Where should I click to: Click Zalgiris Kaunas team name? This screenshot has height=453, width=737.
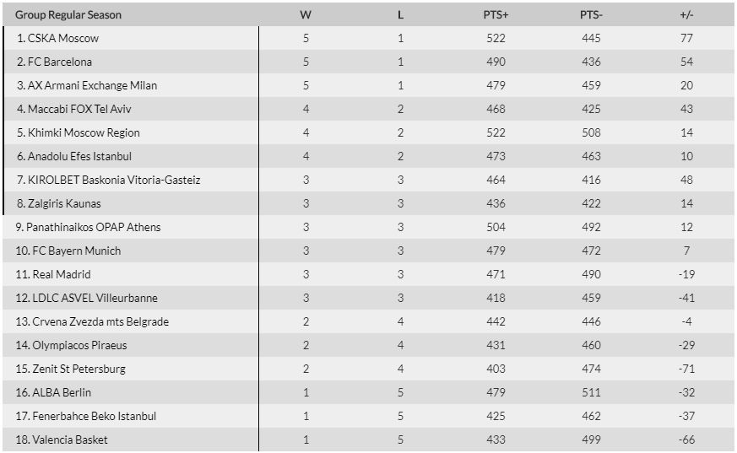tap(64, 203)
